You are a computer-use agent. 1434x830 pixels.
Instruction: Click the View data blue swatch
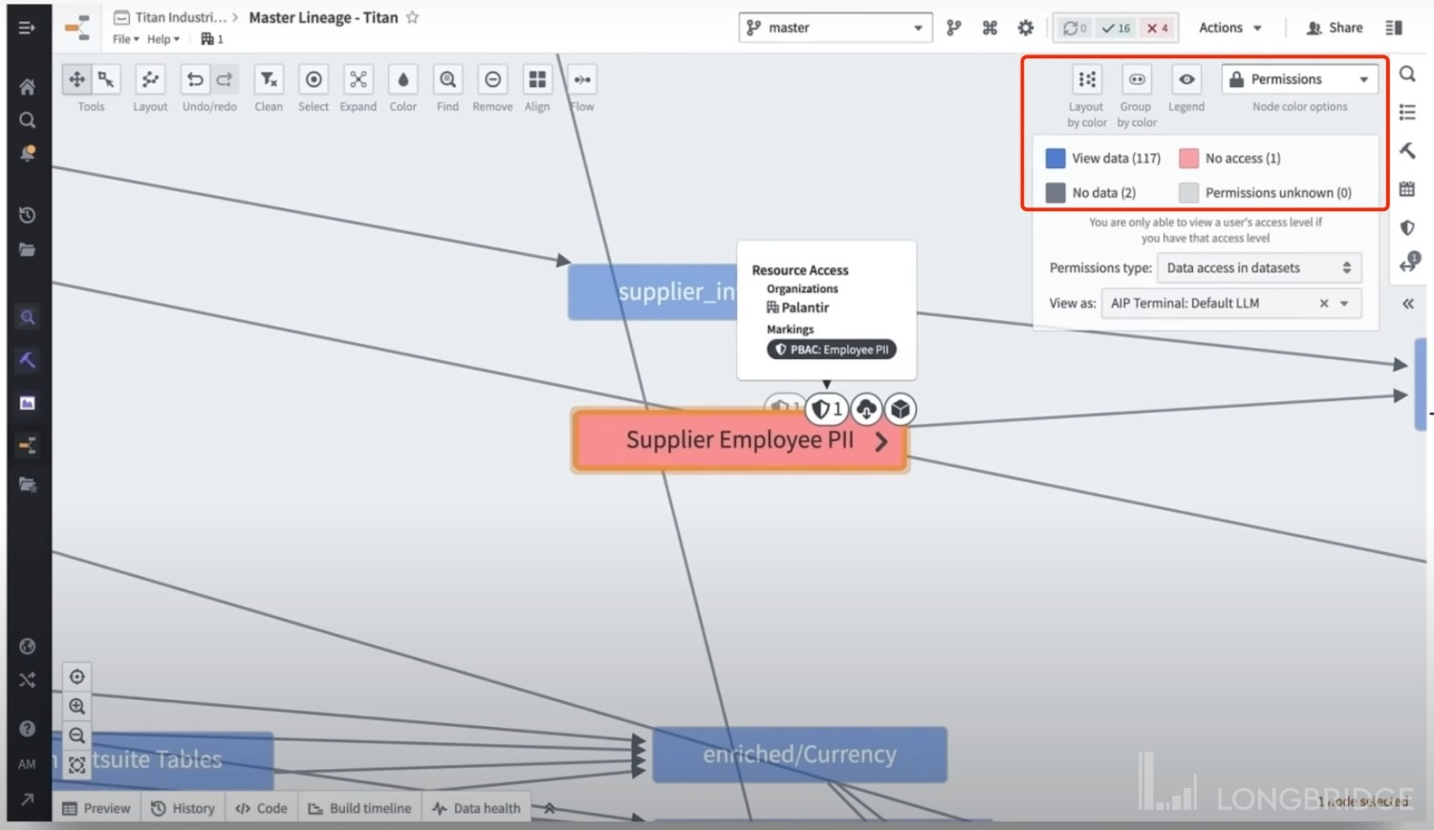point(1055,159)
